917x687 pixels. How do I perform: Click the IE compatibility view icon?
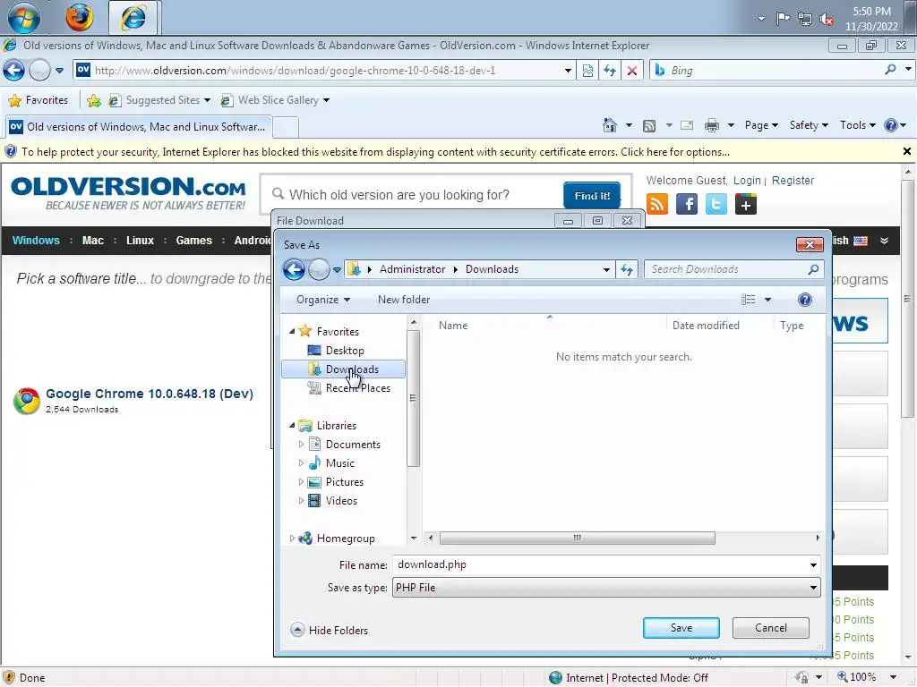(587, 71)
